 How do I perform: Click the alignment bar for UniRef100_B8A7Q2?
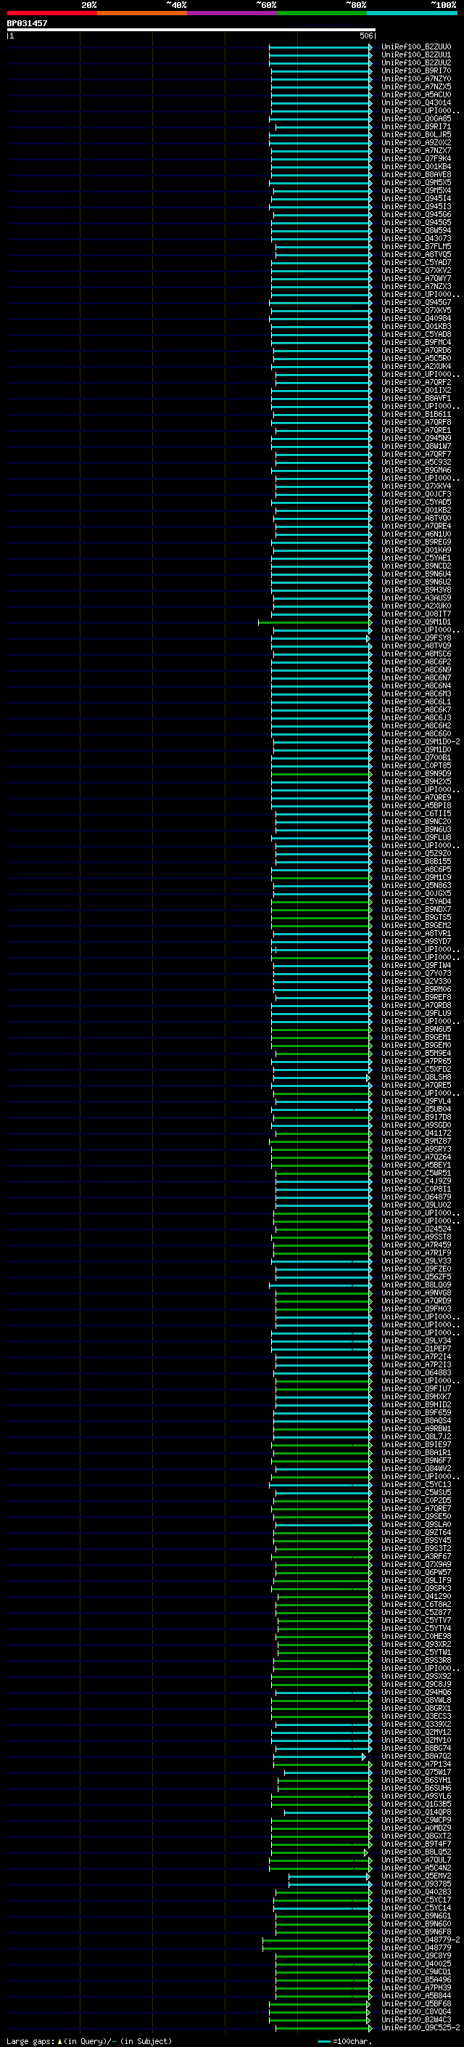pos(320,1756)
